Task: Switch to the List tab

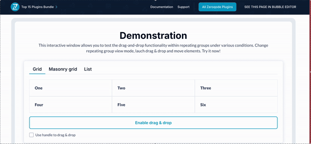Action: [x=88, y=69]
